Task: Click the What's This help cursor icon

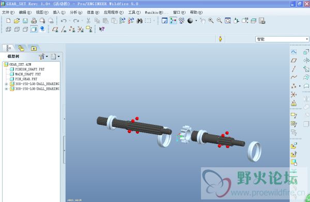Action: [102, 30]
